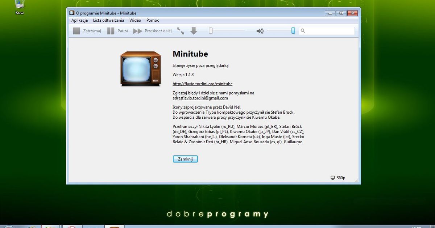Minimize the Minitube window

(x=330, y=13)
